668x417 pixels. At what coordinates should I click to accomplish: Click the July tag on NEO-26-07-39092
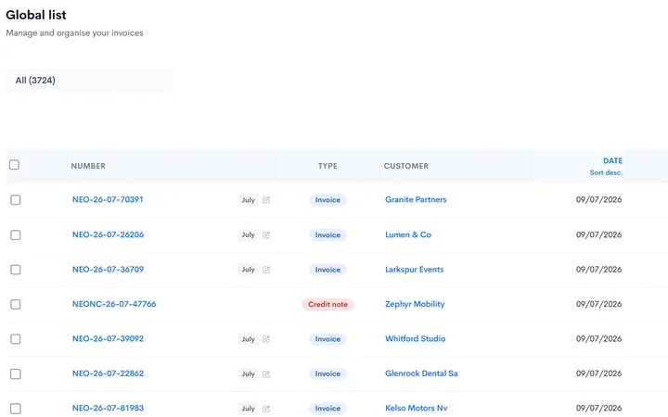[x=248, y=339]
